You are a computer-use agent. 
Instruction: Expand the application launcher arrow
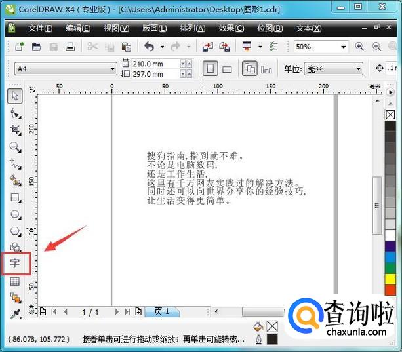[x=260, y=47]
